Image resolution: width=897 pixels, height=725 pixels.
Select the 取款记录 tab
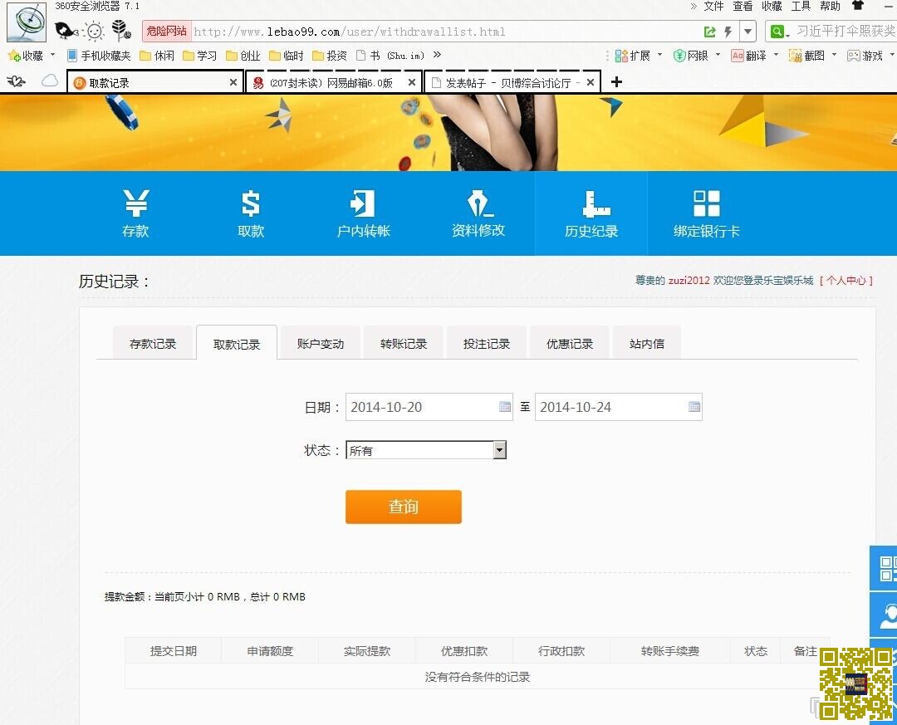pyautogui.click(x=237, y=343)
